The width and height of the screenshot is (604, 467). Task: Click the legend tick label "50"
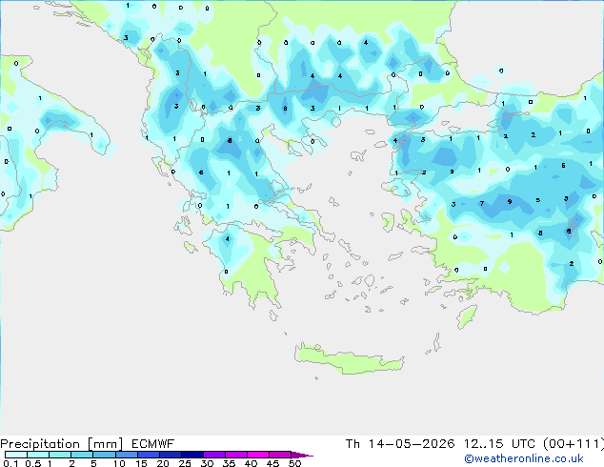point(295,463)
